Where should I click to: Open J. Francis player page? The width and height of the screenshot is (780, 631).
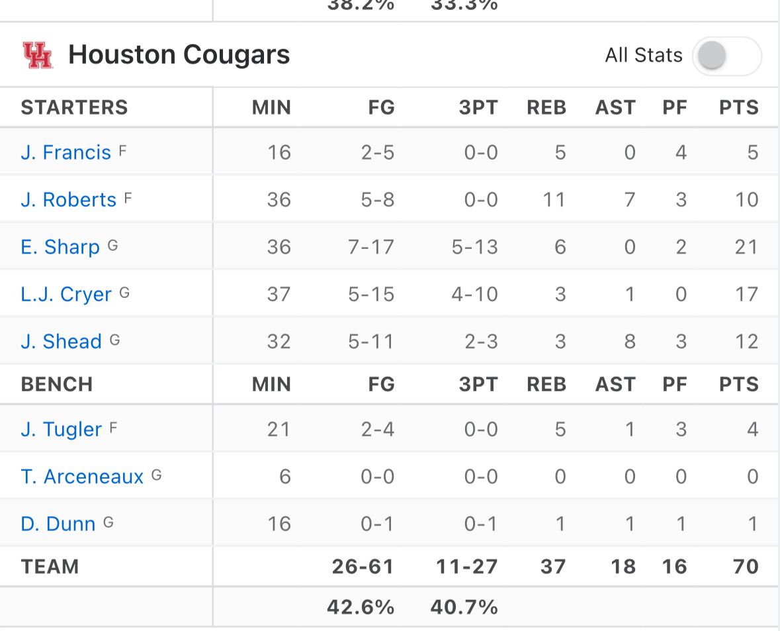pos(65,152)
